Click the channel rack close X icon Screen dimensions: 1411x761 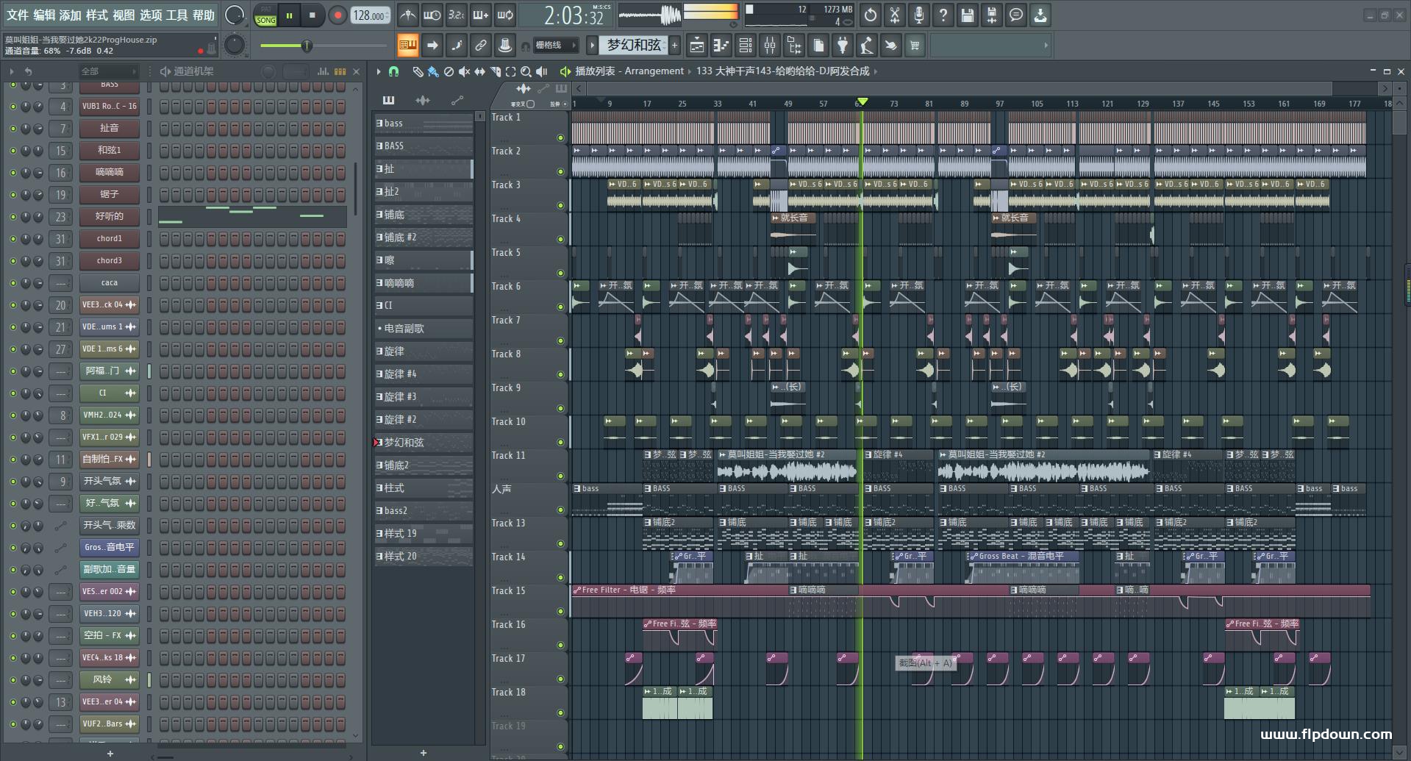click(357, 71)
